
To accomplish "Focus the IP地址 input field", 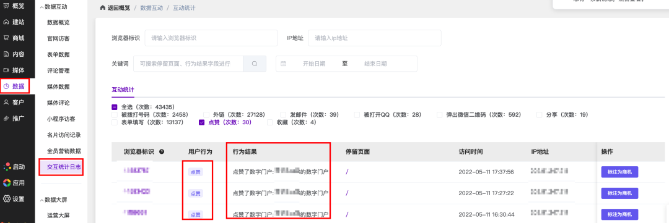I will click(x=375, y=38).
